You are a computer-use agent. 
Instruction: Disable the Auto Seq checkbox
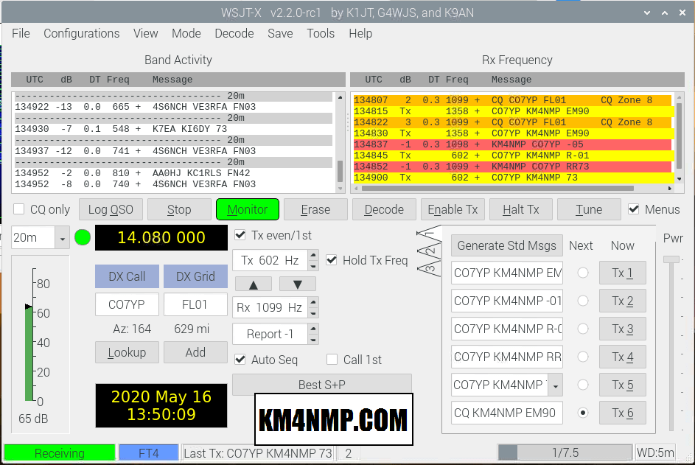pyautogui.click(x=240, y=360)
